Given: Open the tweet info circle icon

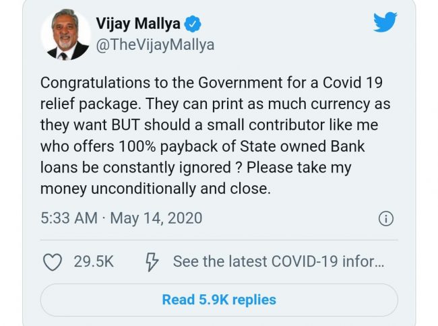Looking at the screenshot, I should tap(386, 218).
